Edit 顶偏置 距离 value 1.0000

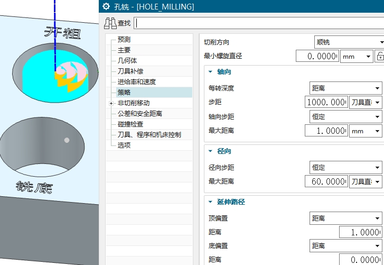click(x=360, y=232)
